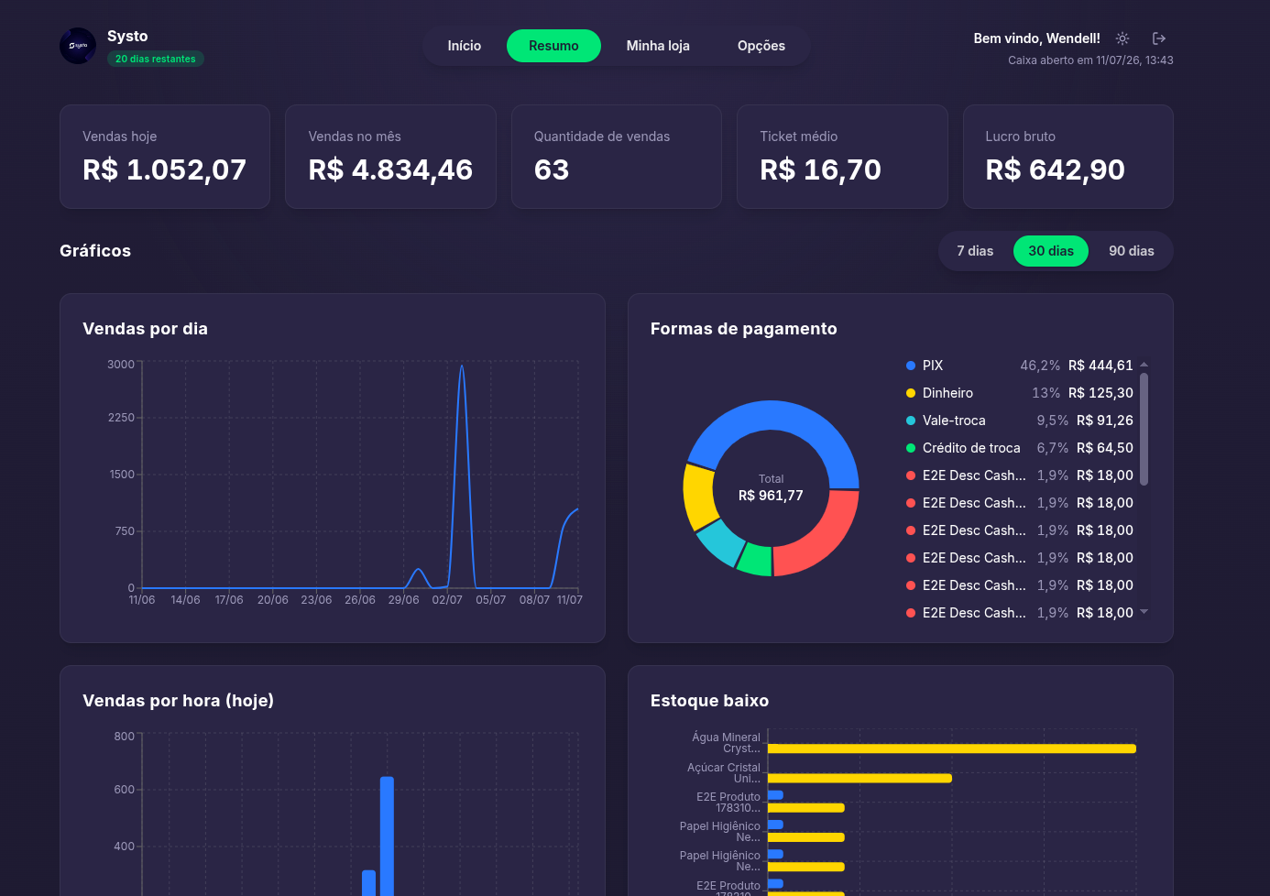Screen dimensions: 1270x896
Task: Click the Quantidade de vendas card
Action: [x=617, y=157]
